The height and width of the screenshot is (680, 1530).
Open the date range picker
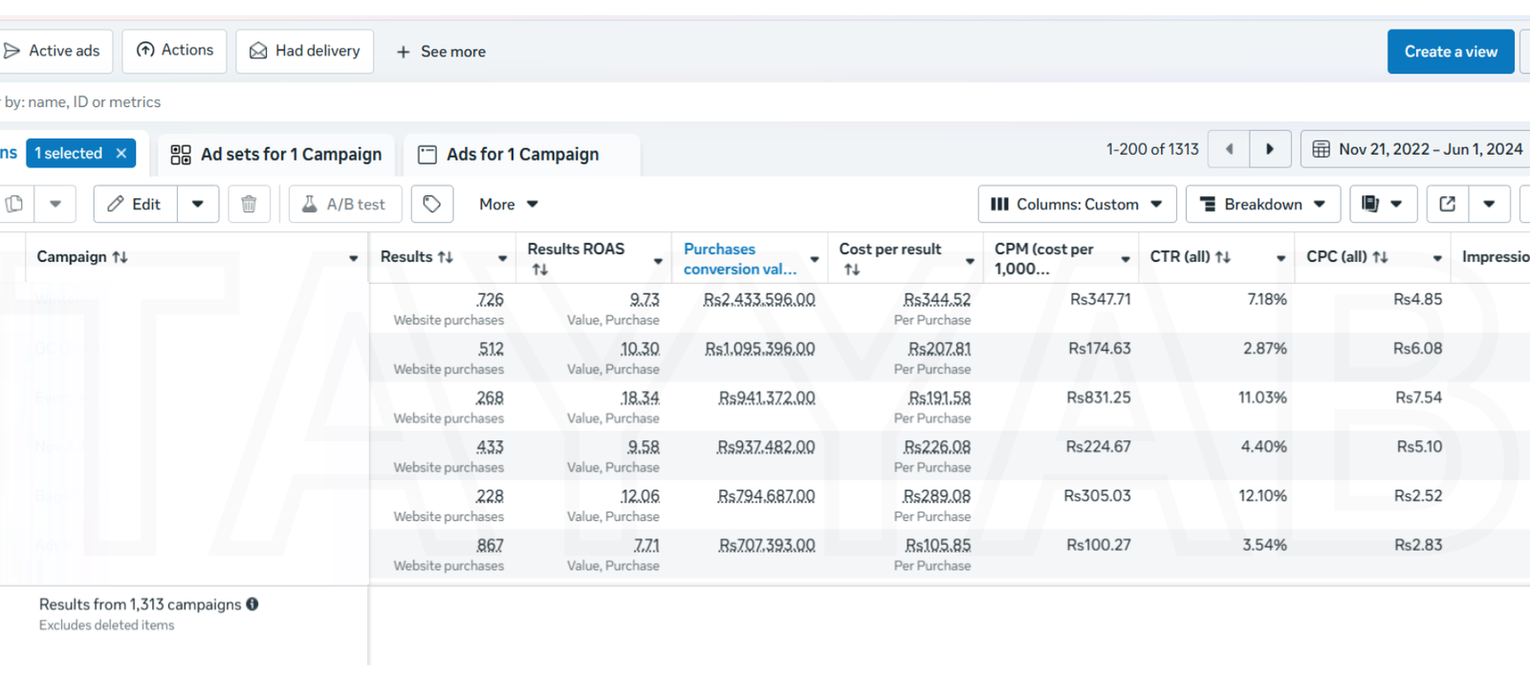point(1417,149)
